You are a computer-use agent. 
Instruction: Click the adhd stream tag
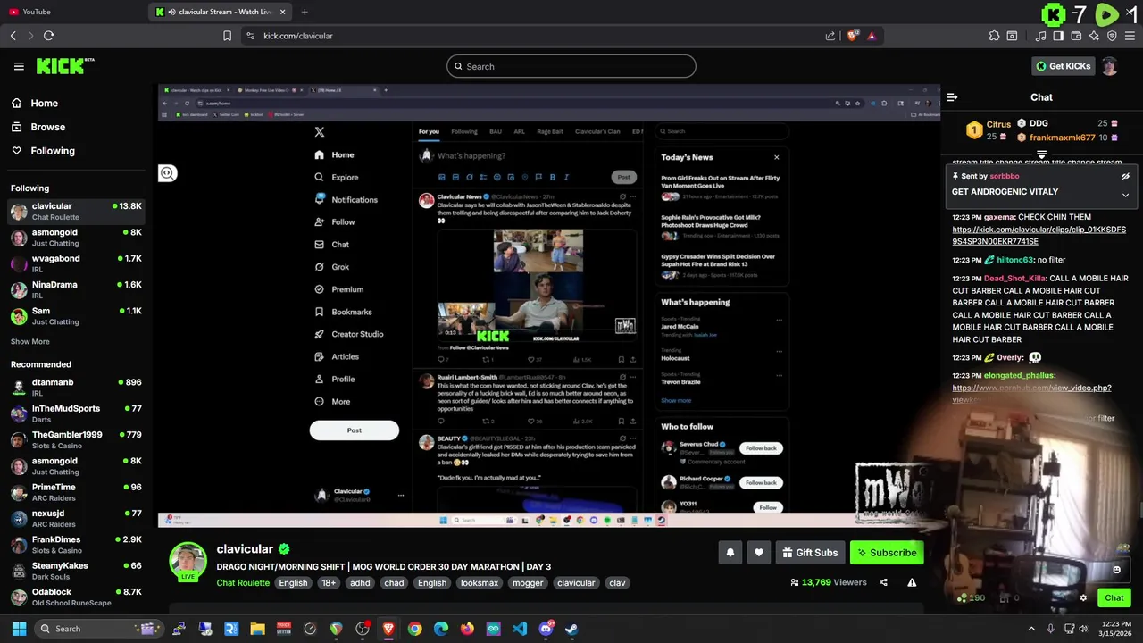[x=360, y=583]
